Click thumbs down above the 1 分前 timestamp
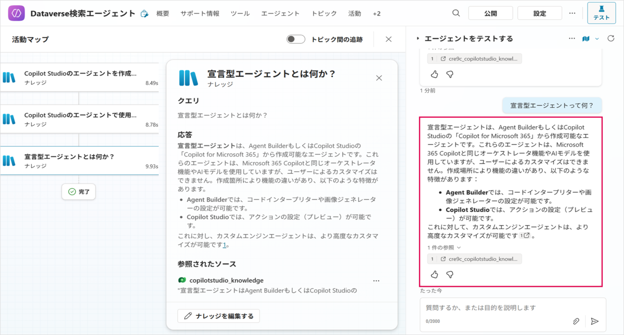624x335 pixels. [x=450, y=74]
